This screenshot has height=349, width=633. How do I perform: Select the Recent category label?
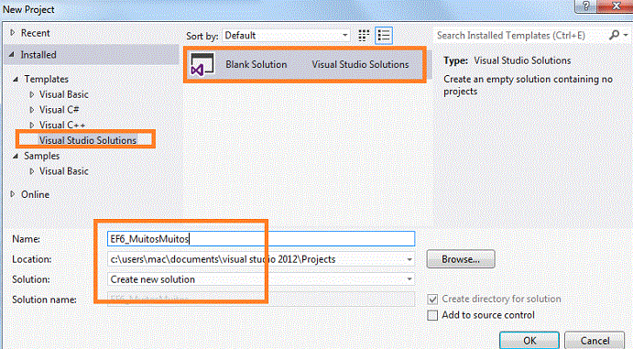pyautogui.click(x=35, y=33)
